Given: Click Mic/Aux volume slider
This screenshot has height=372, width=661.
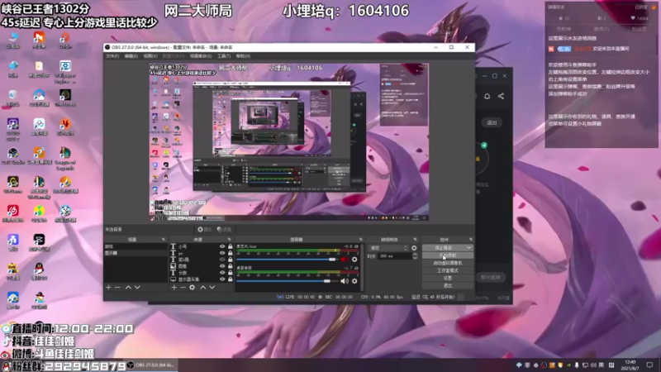Looking at the screenshot, I should pyautogui.click(x=287, y=260).
